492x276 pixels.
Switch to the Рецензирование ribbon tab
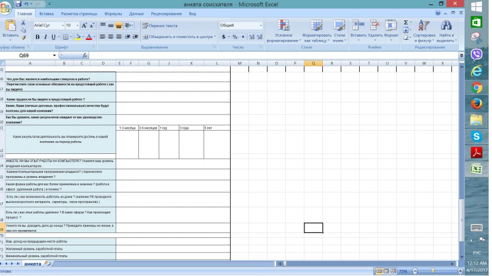pyautogui.click(x=166, y=13)
